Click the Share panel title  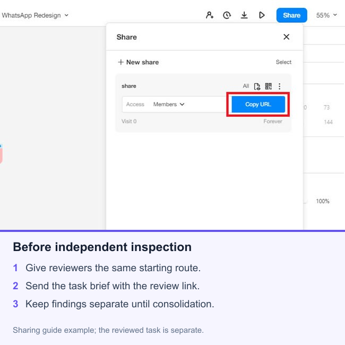126,37
